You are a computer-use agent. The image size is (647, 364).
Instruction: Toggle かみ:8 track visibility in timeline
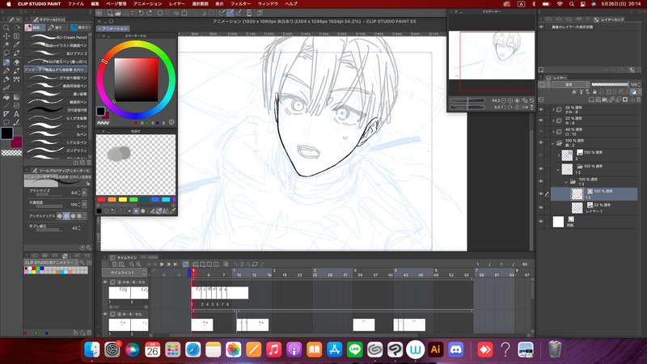pos(105,282)
